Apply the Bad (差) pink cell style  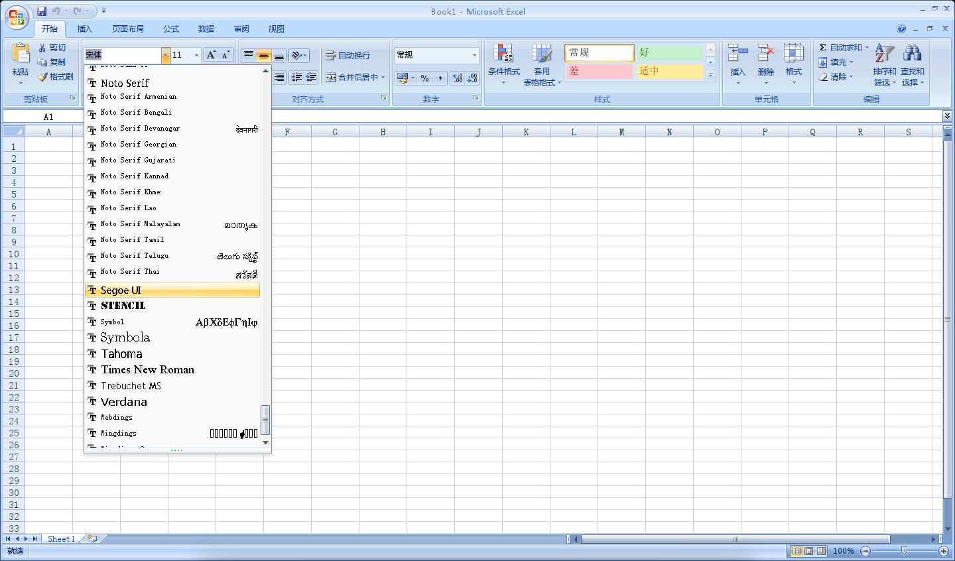[x=599, y=71]
